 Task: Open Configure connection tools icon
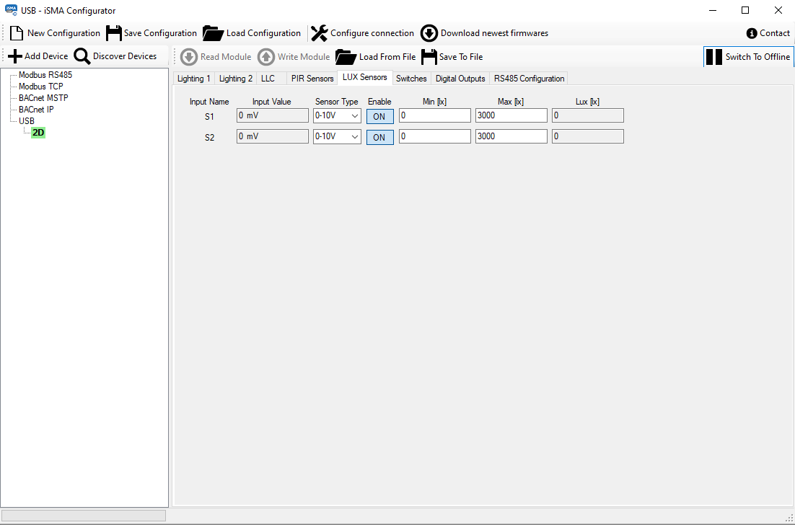pos(319,33)
